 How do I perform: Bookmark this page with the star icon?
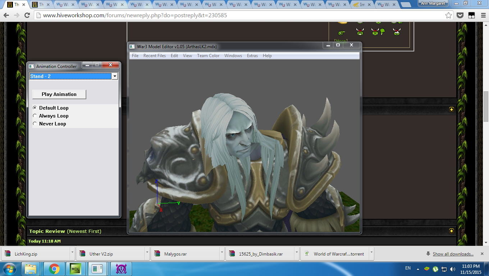(x=448, y=15)
